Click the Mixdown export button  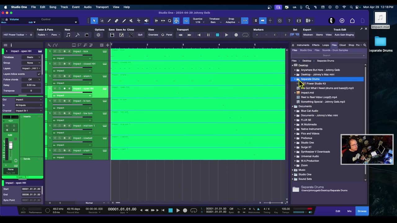pos(308,35)
